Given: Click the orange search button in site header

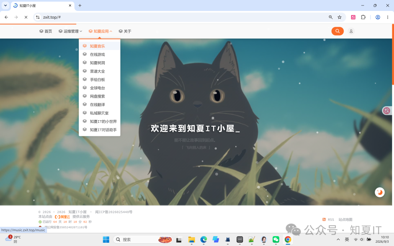Looking at the screenshot, I should [337, 31].
